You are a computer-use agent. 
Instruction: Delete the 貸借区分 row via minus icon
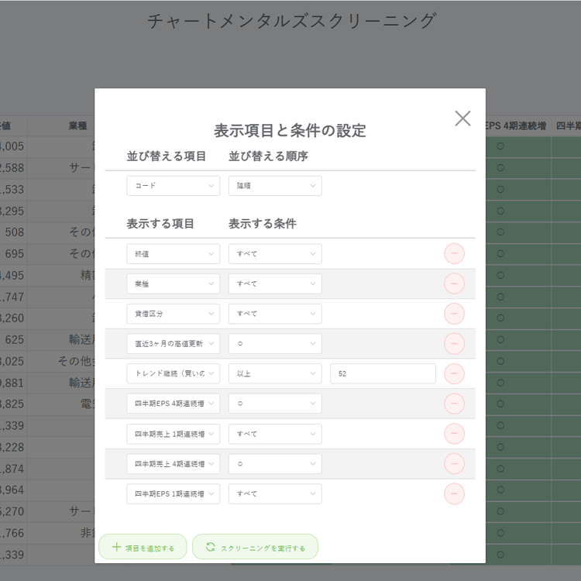click(454, 314)
